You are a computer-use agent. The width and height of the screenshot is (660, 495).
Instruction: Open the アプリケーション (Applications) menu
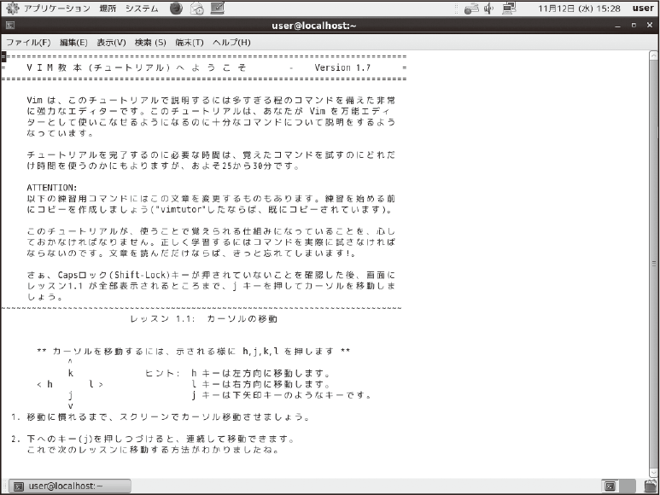[x=48, y=9]
